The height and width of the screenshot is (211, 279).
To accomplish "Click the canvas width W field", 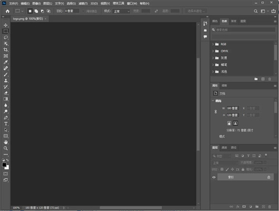I will point(233,108).
